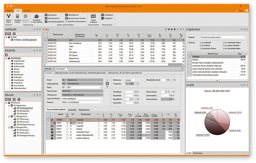
Task: Switch to the Ansicht ribbon tab
Action: [x=27, y=10]
